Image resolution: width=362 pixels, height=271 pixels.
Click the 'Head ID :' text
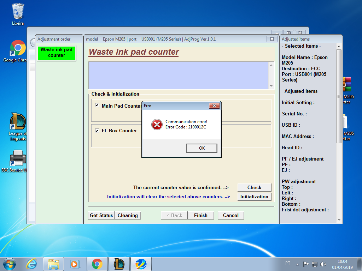click(292, 148)
